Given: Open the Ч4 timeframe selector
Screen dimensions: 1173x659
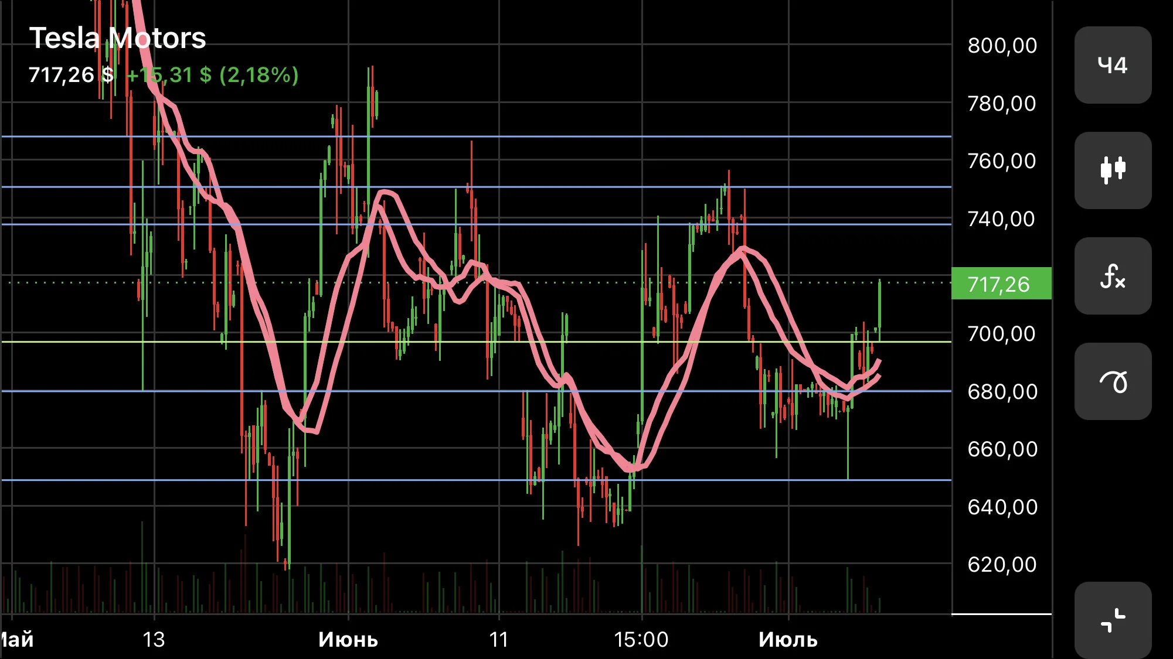Looking at the screenshot, I should [x=1113, y=65].
